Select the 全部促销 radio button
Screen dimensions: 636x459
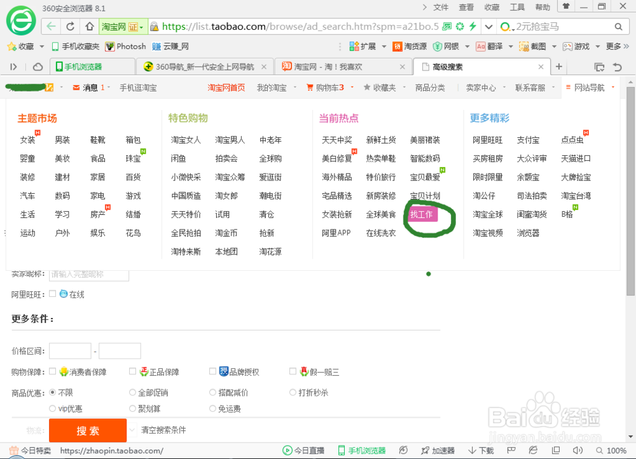132,392
